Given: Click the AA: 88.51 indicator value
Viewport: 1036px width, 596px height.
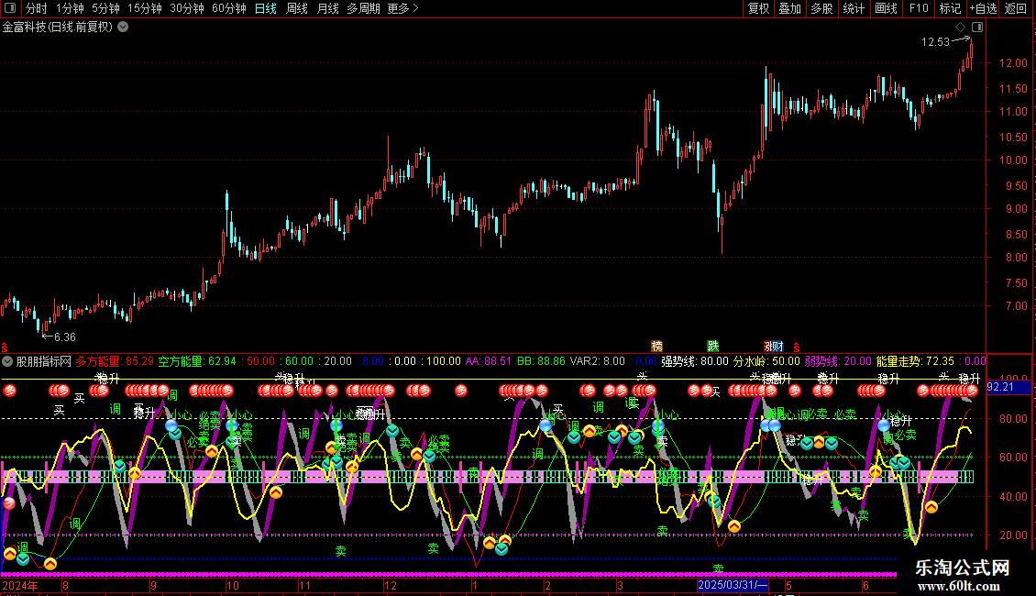Looking at the screenshot, I should pyautogui.click(x=489, y=361).
